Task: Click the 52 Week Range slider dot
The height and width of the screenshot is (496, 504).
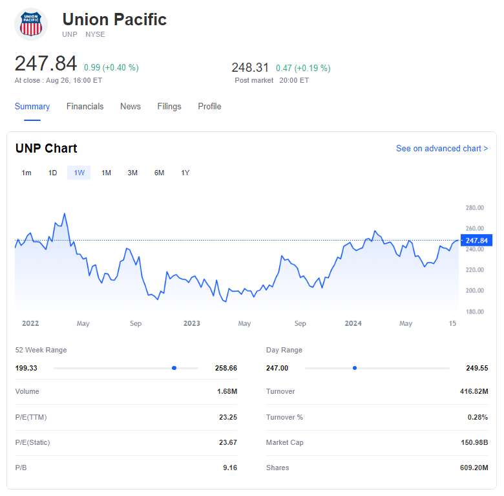Action: point(174,368)
